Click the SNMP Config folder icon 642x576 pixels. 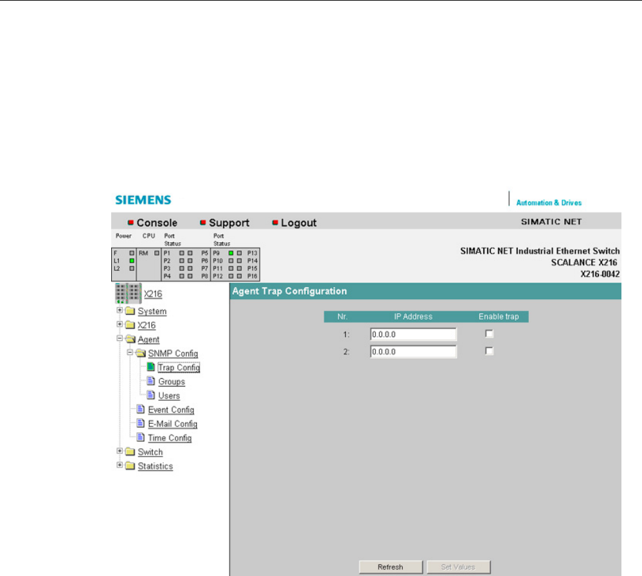[x=141, y=353]
